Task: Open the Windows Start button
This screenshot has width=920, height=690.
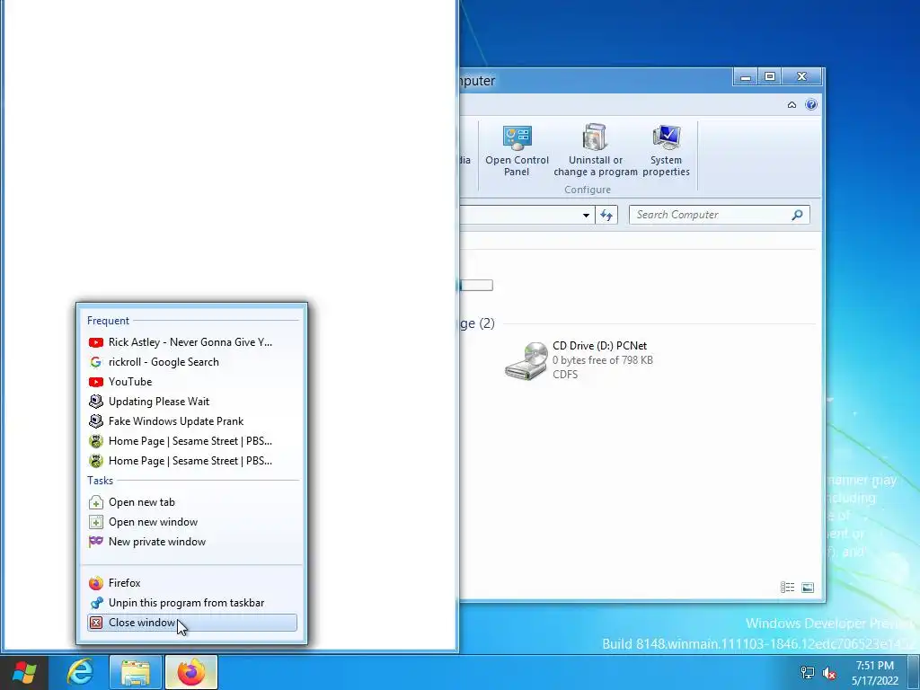Action: pyautogui.click(x=24, y=672)
